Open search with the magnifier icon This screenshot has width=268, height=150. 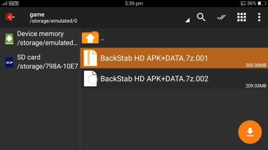click(201, 17)
